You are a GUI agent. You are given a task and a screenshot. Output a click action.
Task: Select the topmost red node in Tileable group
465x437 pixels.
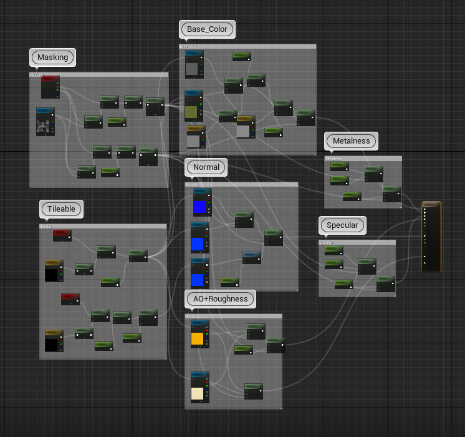pos(62,235)
